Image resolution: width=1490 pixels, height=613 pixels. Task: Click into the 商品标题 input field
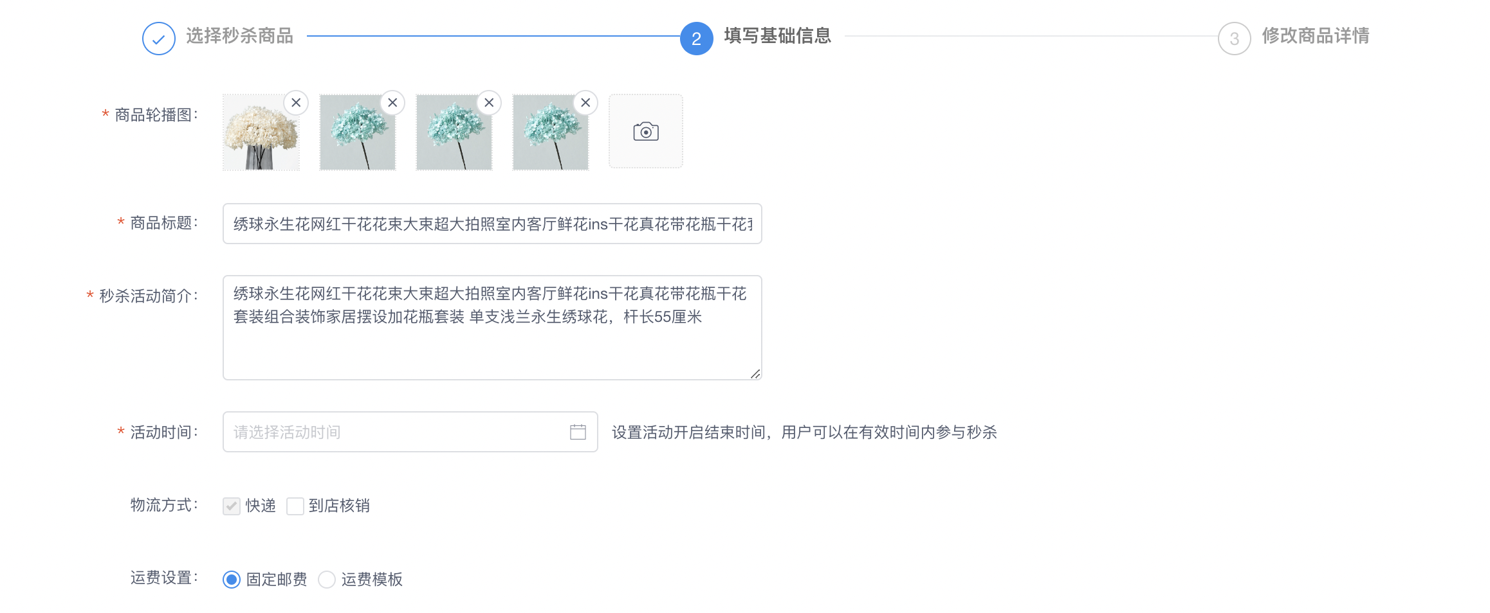coord(492,224)
